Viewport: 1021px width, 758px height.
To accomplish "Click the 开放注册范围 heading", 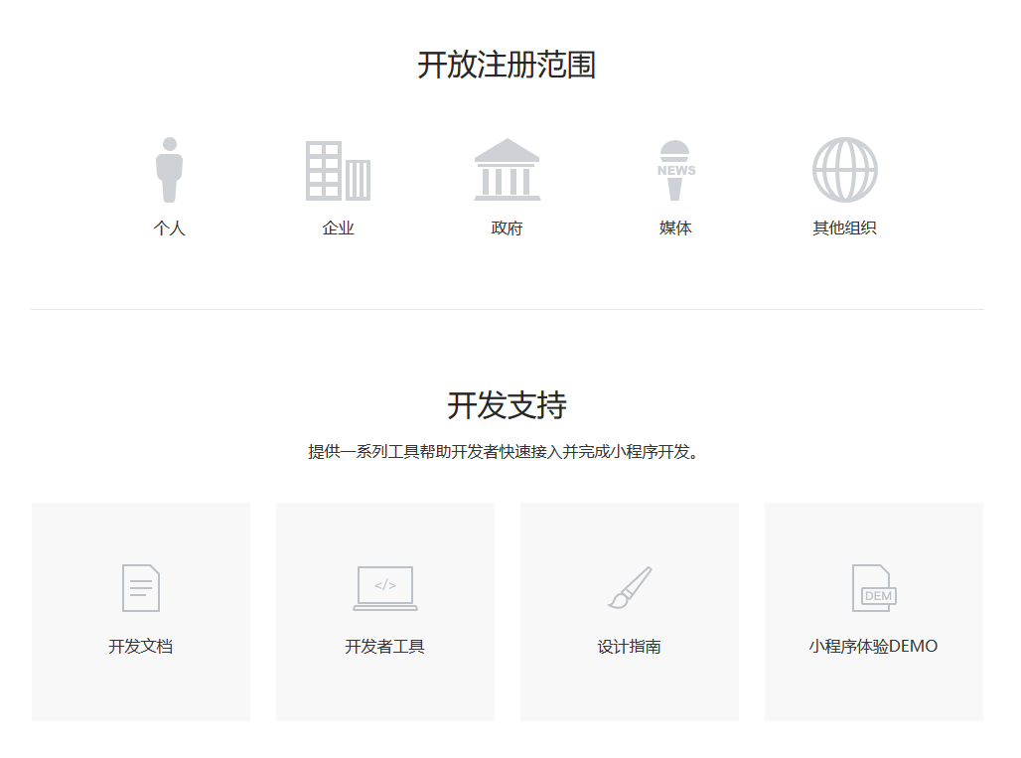I will [x=507, y=66].
